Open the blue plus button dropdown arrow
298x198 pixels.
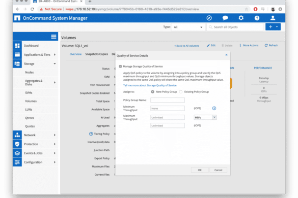coord(277,27)
